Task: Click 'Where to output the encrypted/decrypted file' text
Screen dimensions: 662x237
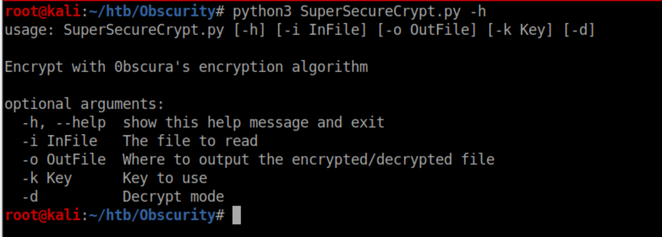Action: 308,159
